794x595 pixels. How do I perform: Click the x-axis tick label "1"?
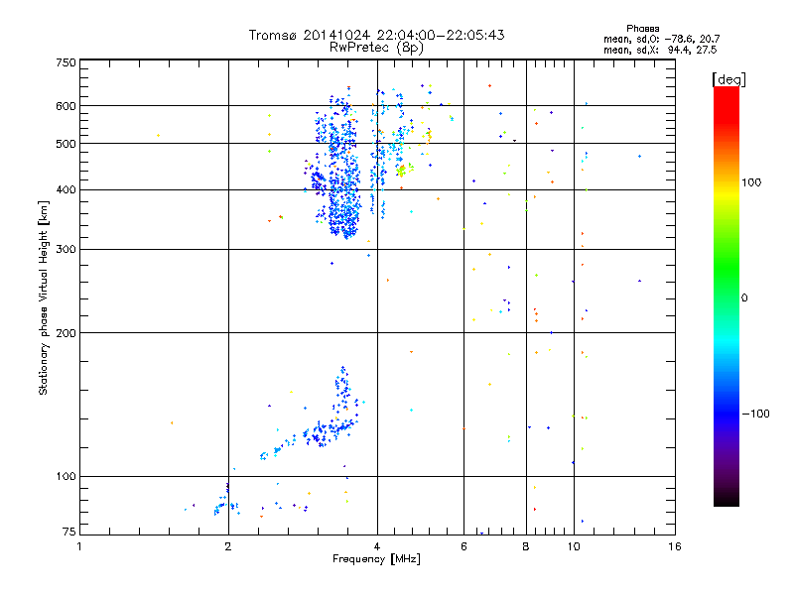[79, 546]
